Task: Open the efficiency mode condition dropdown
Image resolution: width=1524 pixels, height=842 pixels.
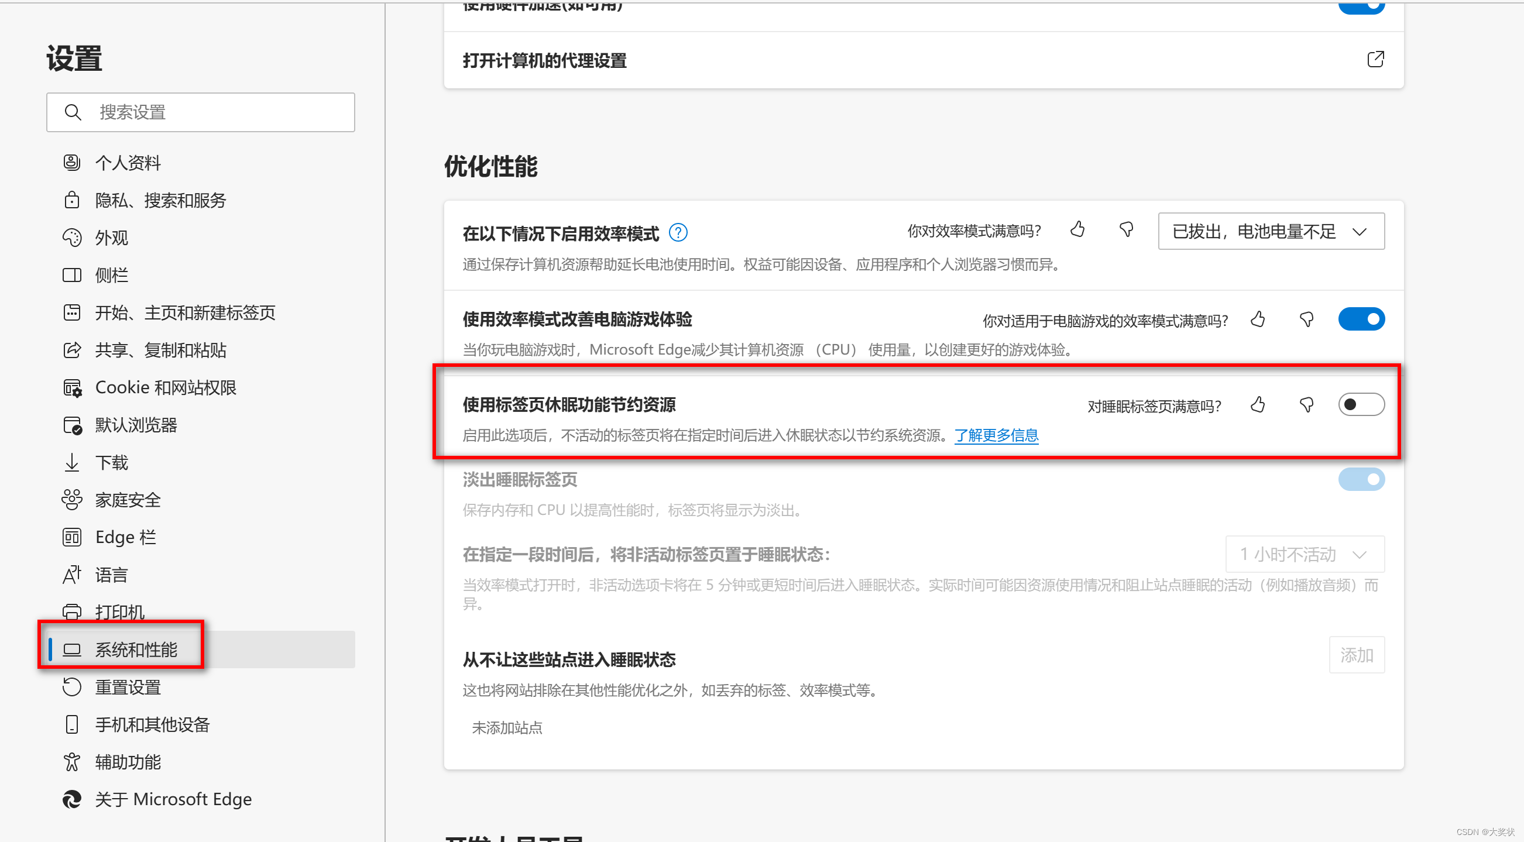Action: (x=1271, y=232)
